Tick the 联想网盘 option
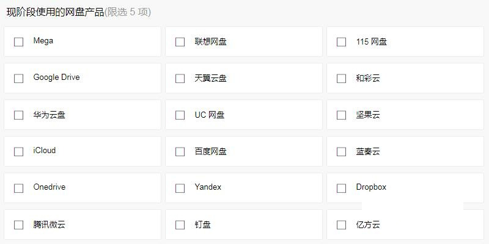 point(180,41)
